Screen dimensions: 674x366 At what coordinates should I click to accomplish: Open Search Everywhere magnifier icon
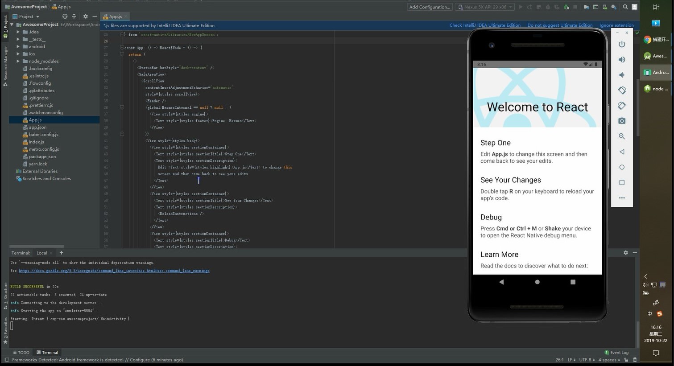(x=625, y=7)
